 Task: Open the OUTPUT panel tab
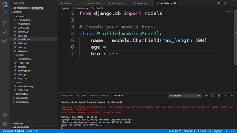[x=81, y=96]
